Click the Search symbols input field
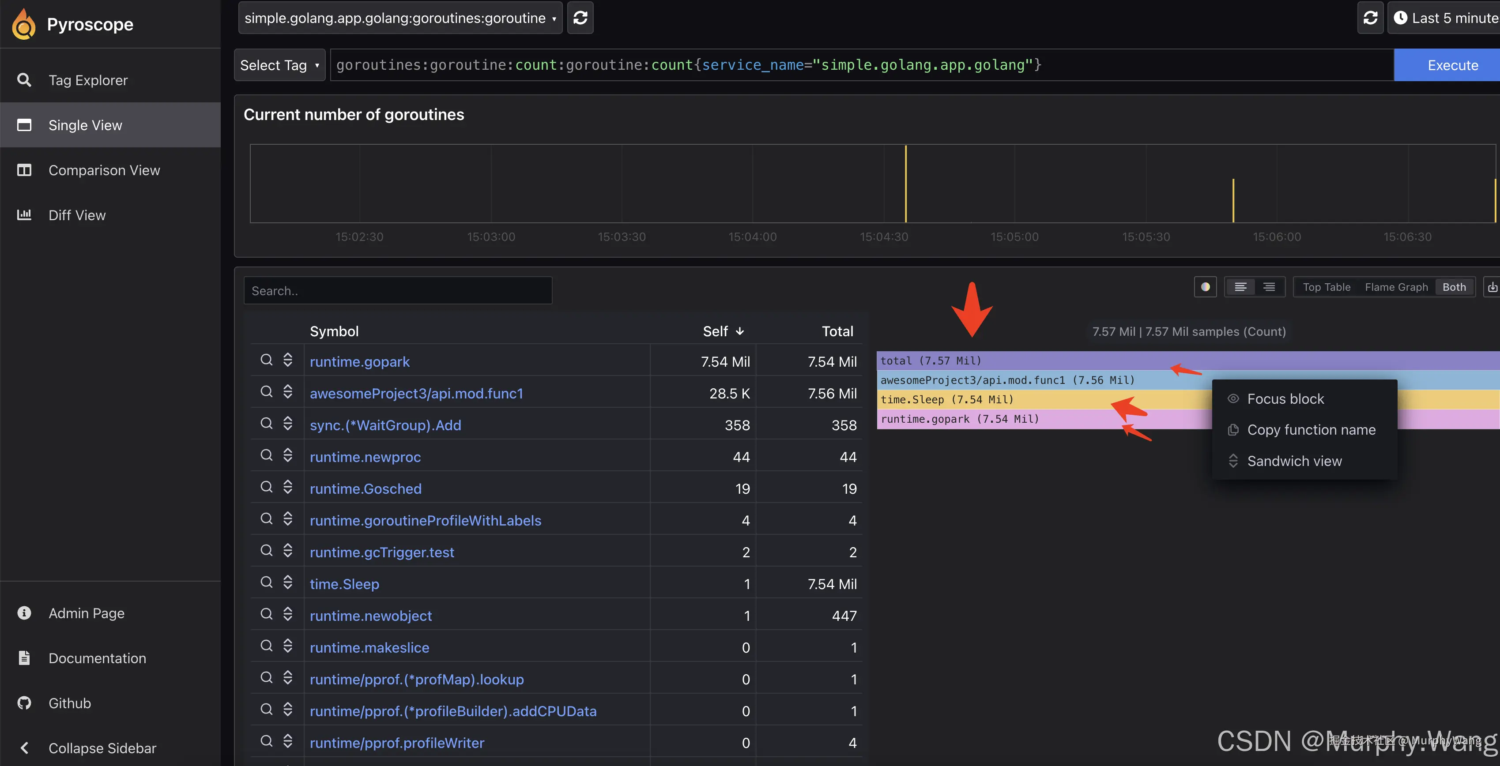 click(x=397, y=290)
